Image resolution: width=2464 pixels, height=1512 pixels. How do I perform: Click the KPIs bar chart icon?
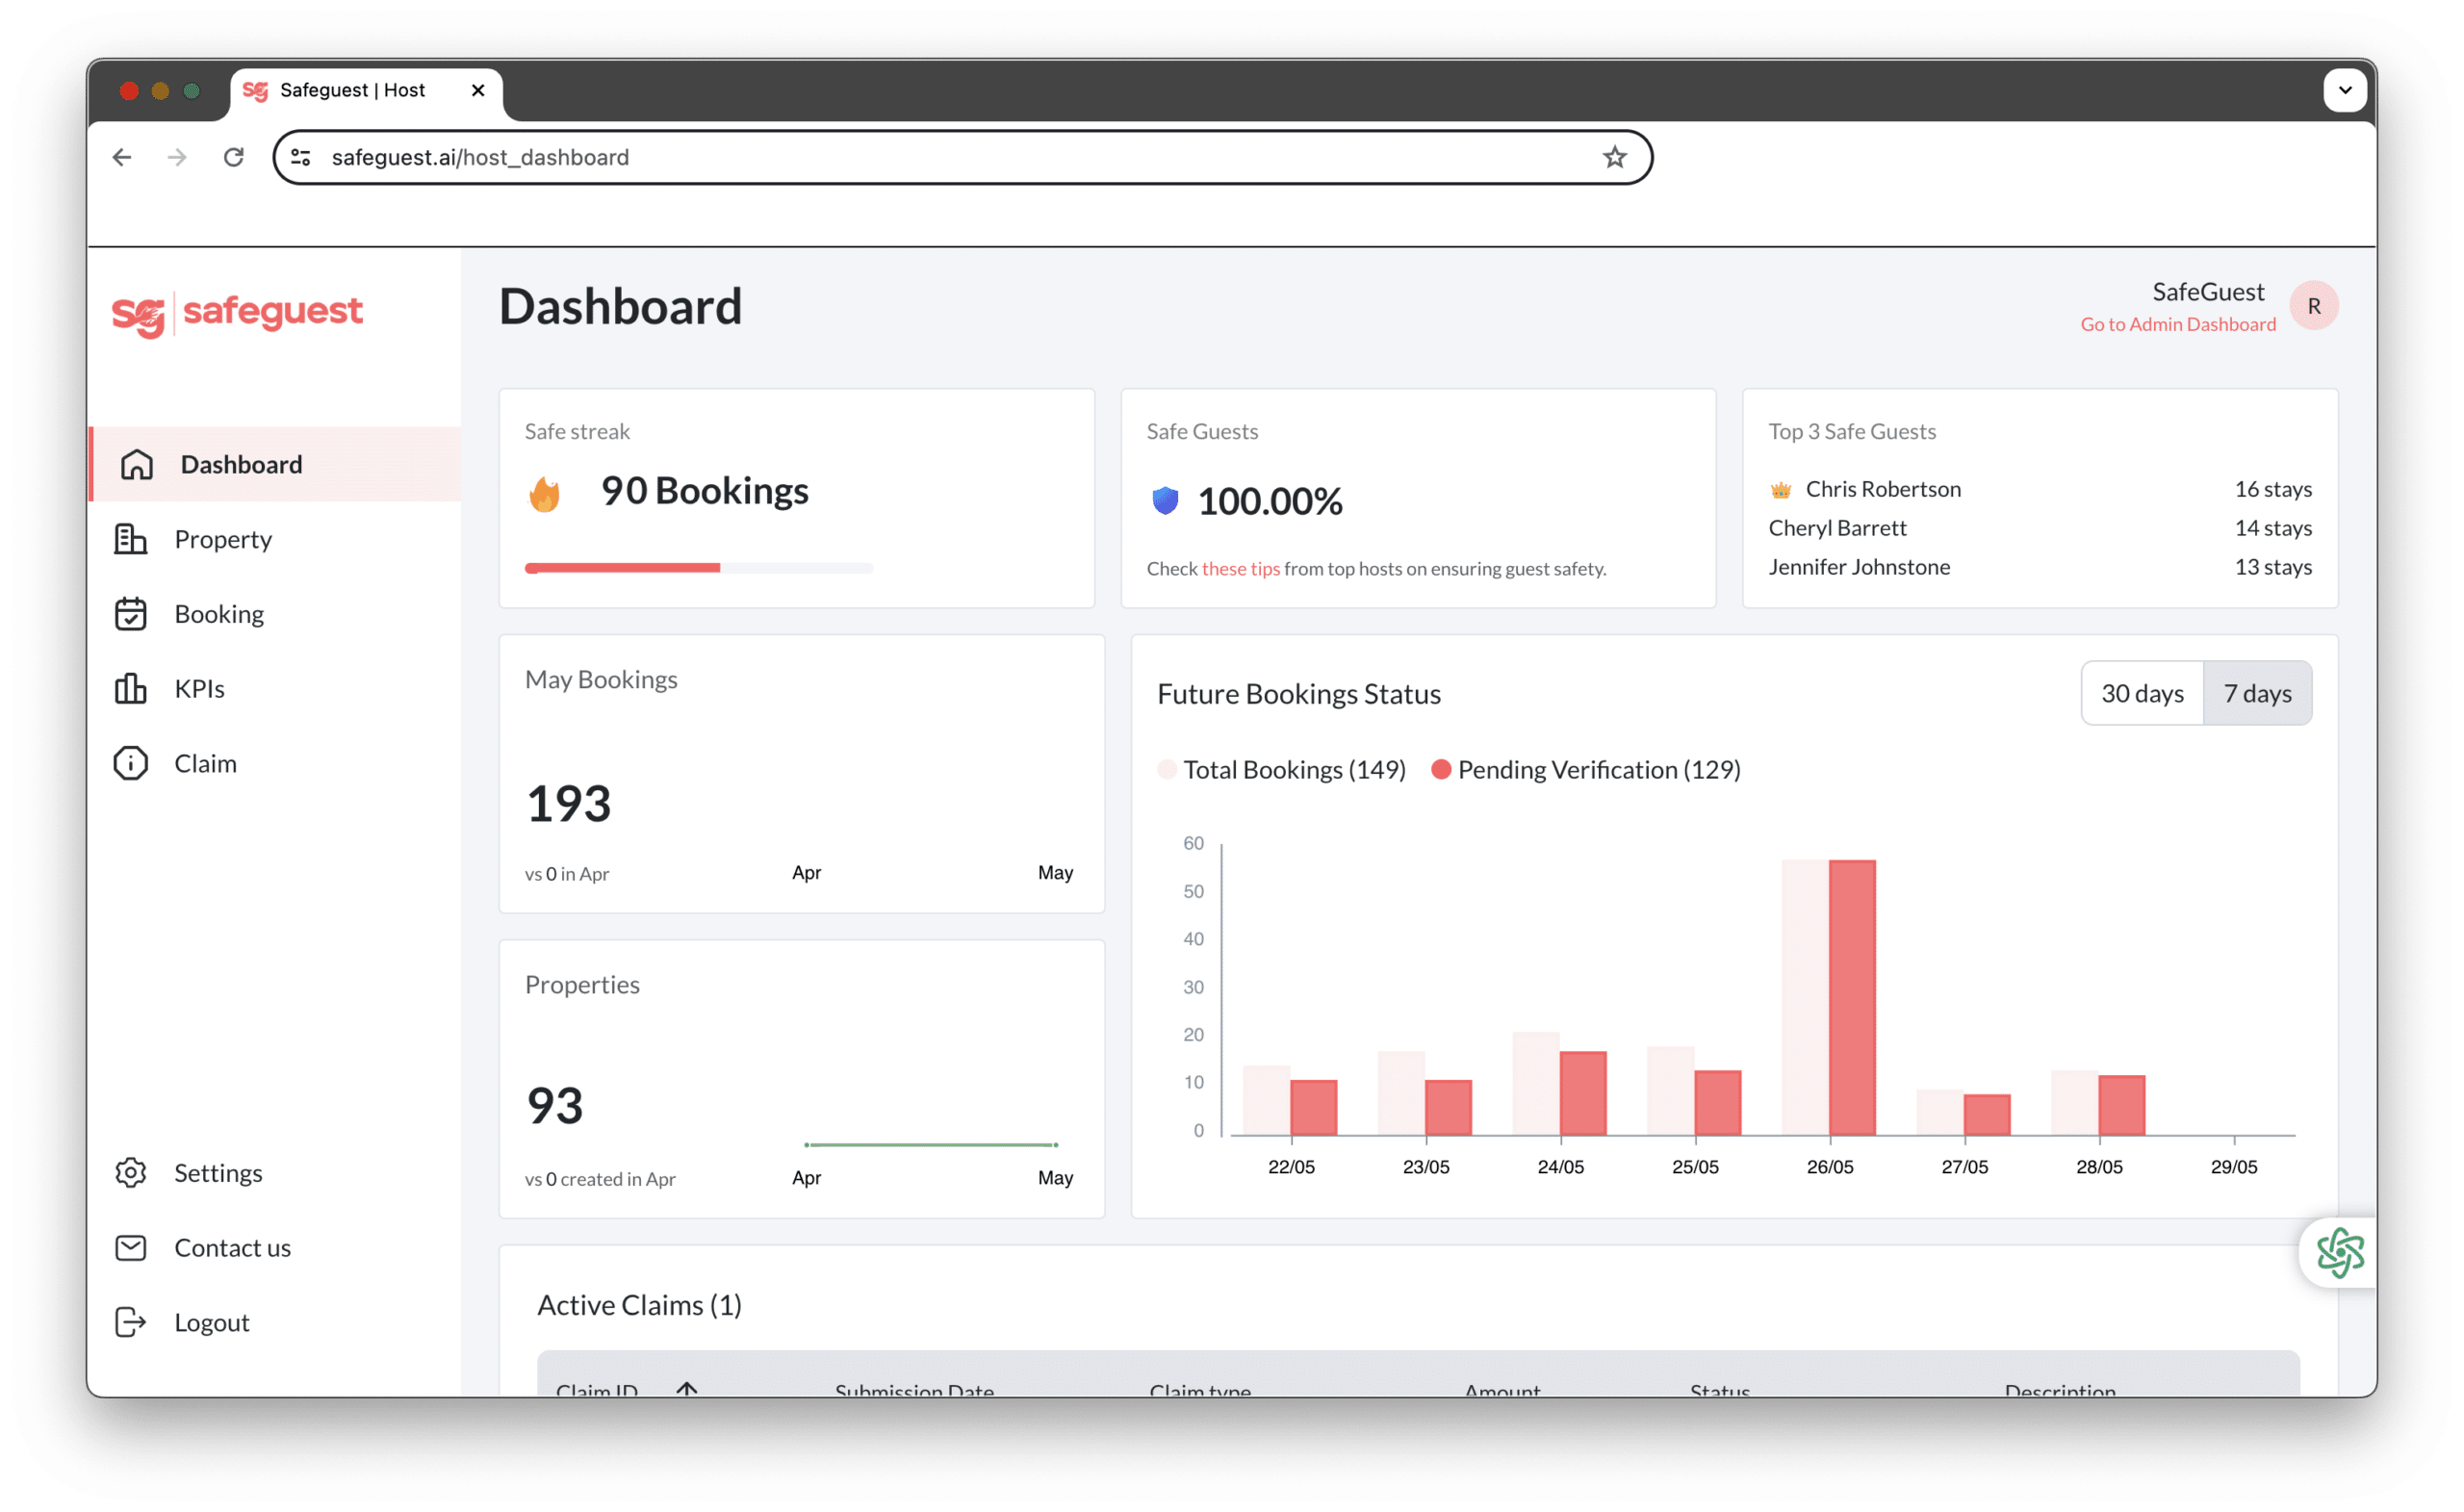130,689
